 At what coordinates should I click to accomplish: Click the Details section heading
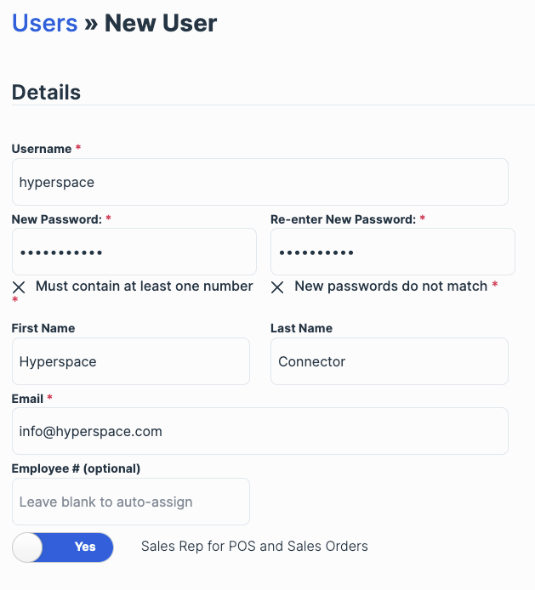click(x=46, y=93)
